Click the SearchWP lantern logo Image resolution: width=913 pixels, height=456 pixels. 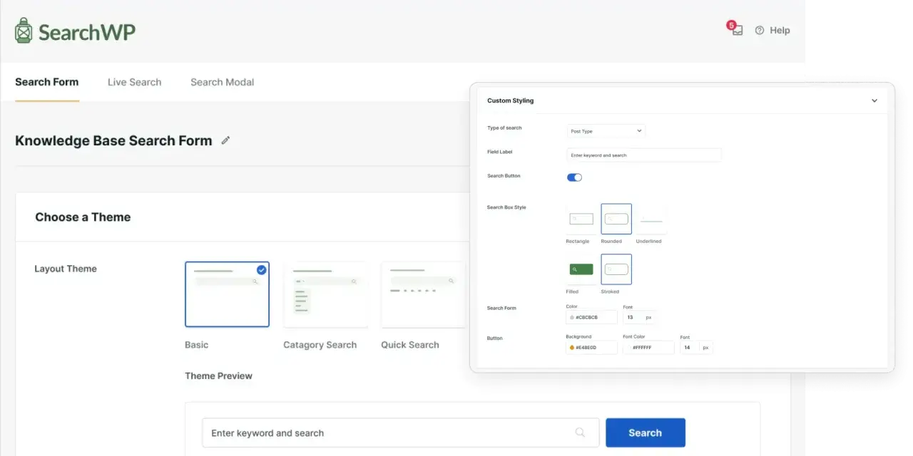(24, 31)
